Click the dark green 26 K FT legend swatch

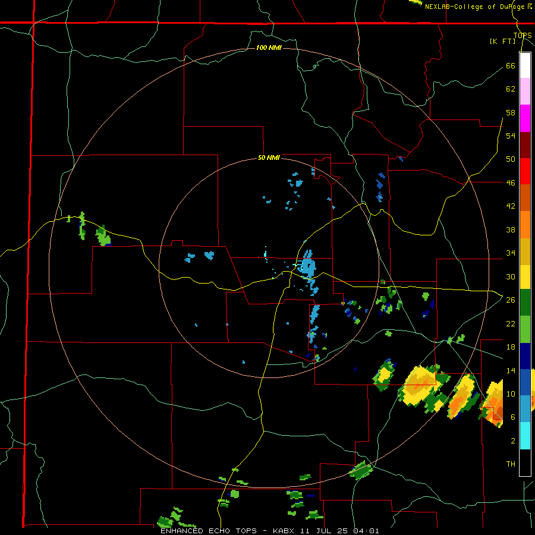click(x=525, y=303)
